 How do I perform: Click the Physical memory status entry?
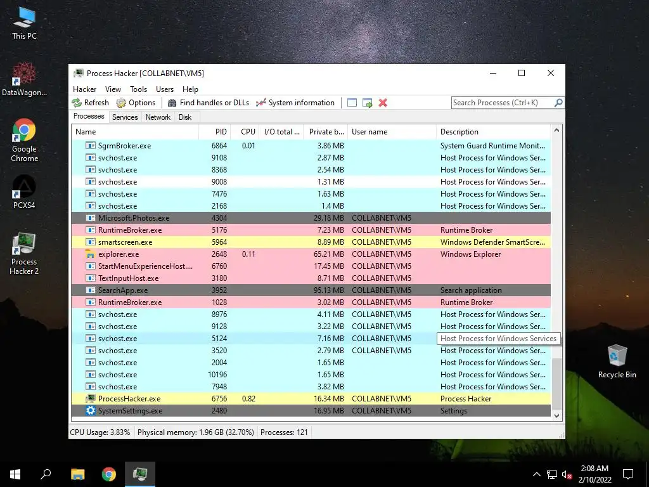click(x=195, y=432)
